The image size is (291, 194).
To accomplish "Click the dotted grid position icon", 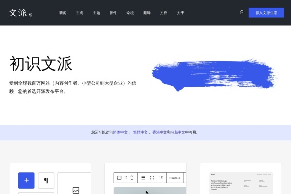I will [x=161, y=178].
